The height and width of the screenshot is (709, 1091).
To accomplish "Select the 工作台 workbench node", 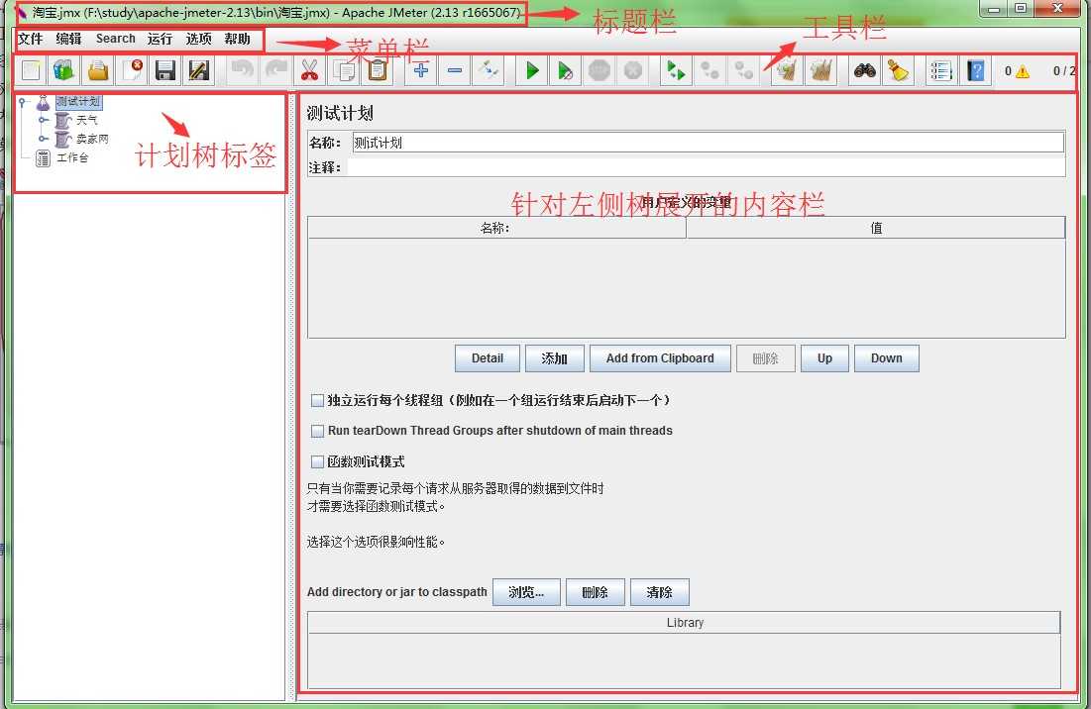I will click(72, 157).
